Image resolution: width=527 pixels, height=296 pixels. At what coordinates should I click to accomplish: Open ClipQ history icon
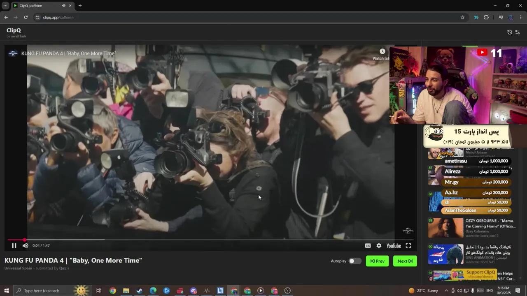(x=510, y=32)
